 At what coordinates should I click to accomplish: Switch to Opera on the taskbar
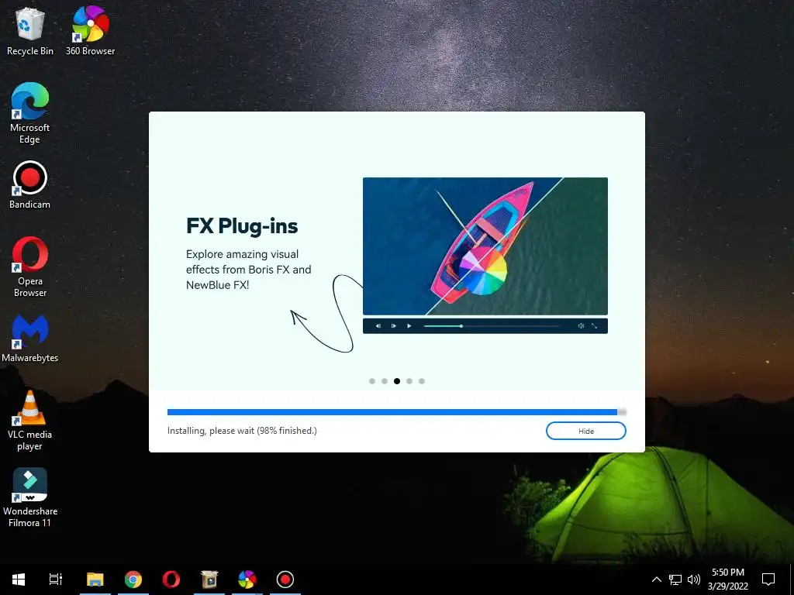coord(171,580)
